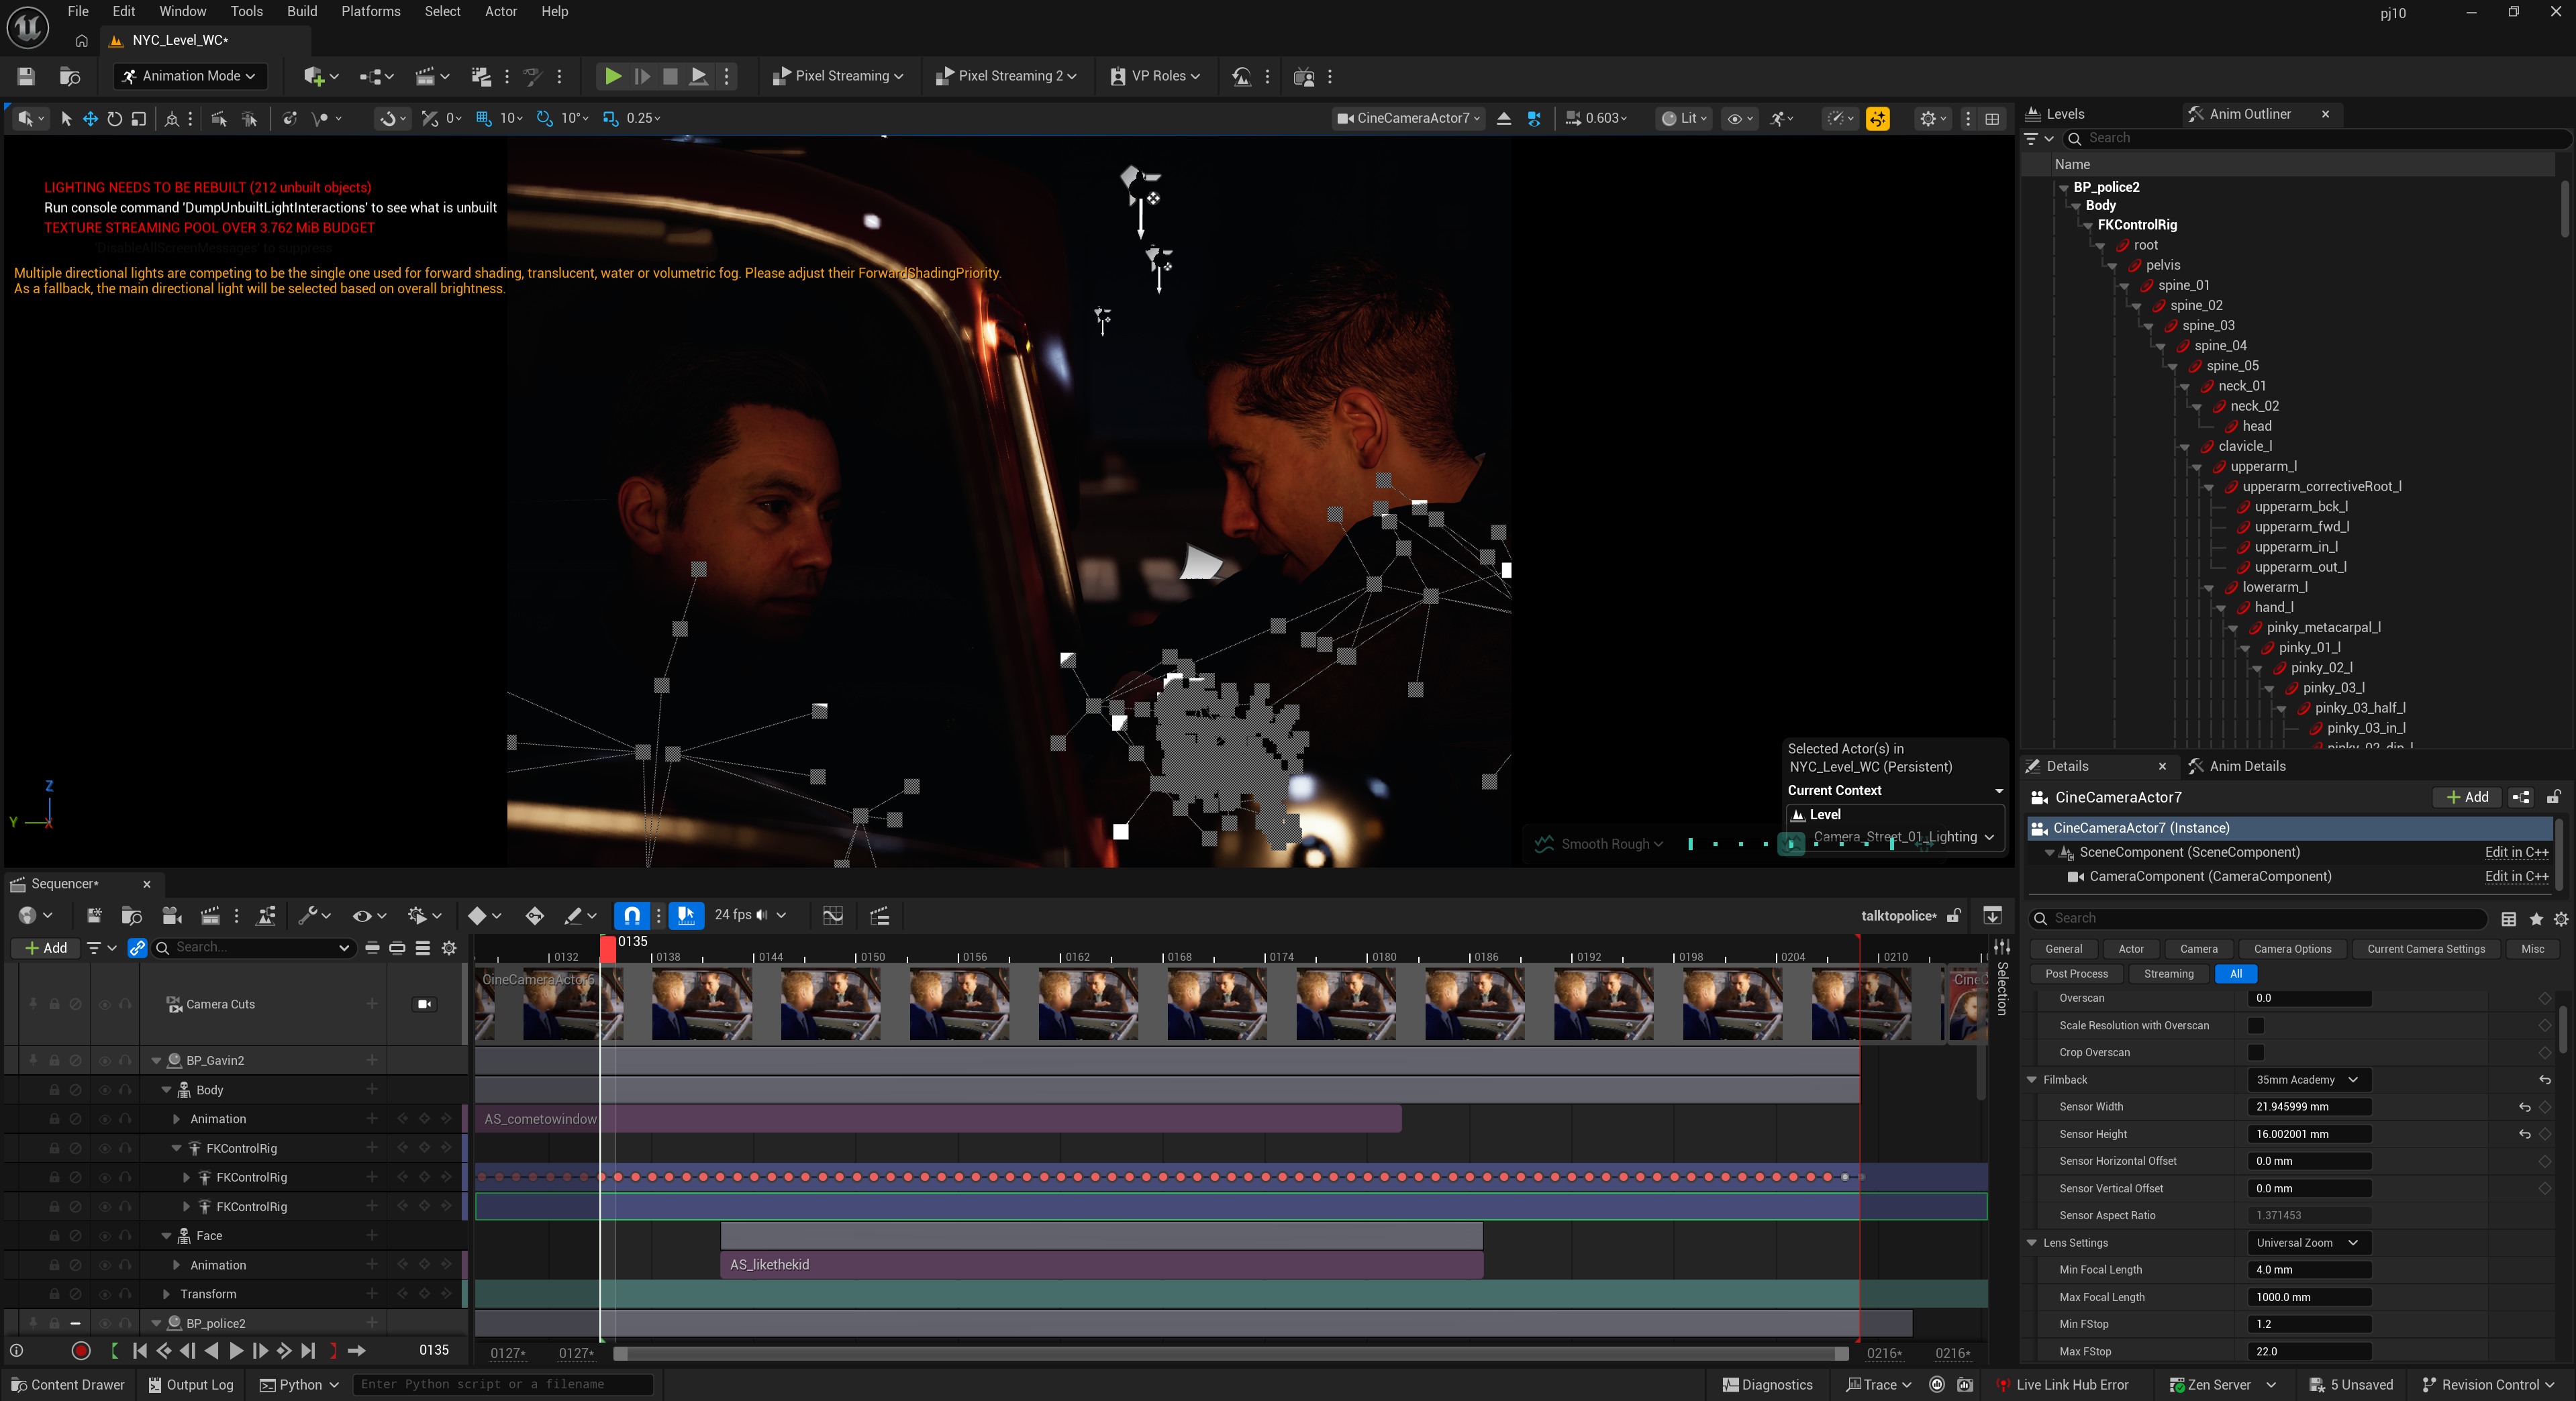The width and height of the screenshot is (2576, 1401).
Task: Click the Sequencer filter link icon beside search
Action: coord(137,948)
